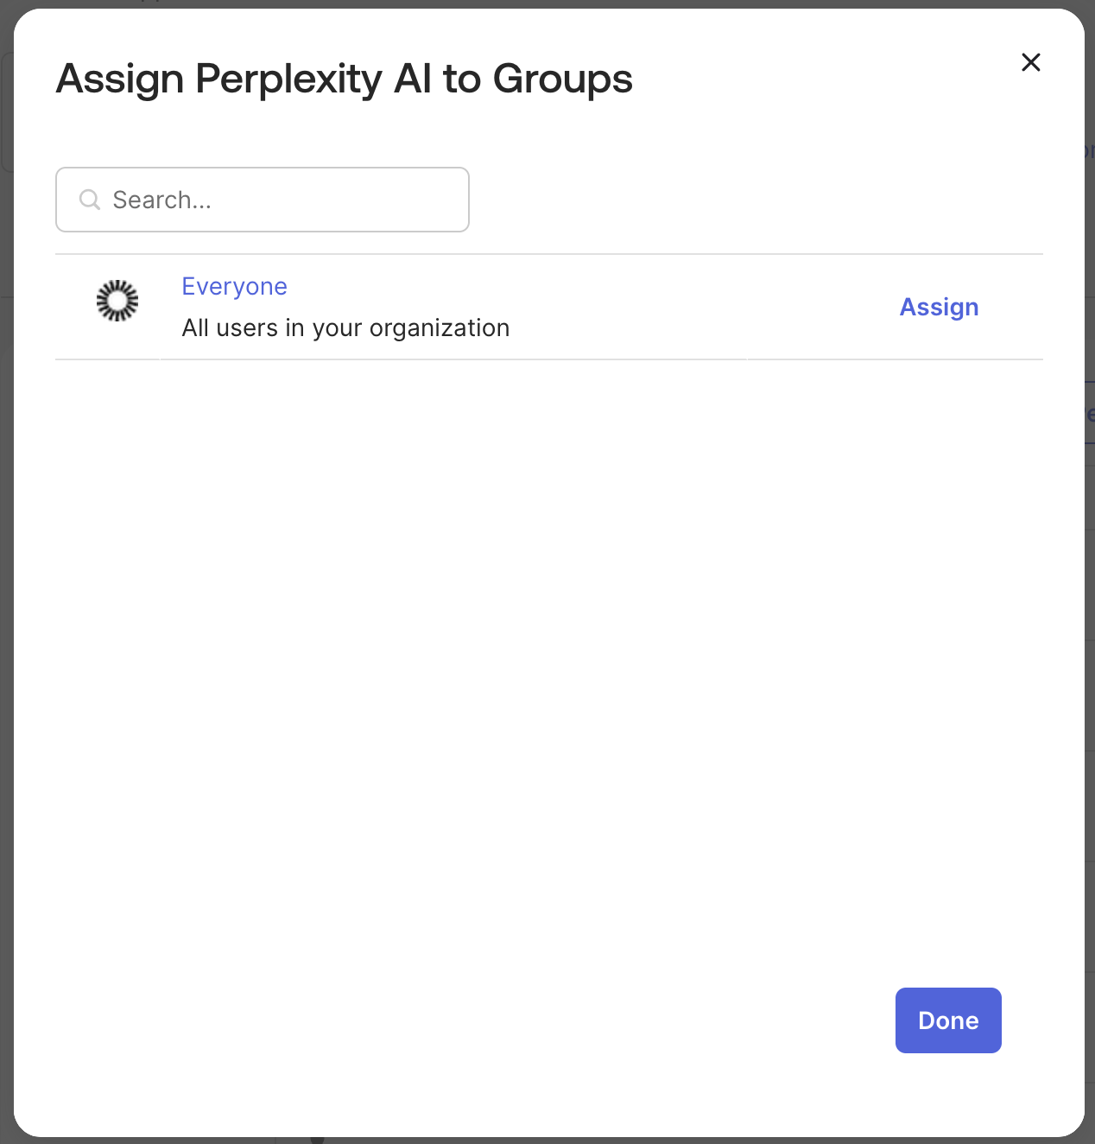This screenshot has height=1144, width=1095.
Task: Finish group assignment by clicking Done
Action: 948,1020
